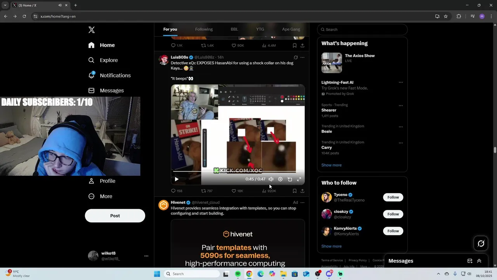The image size is (497, 280).
Task: Switch to the For you tab
Action: click(170, 29)
